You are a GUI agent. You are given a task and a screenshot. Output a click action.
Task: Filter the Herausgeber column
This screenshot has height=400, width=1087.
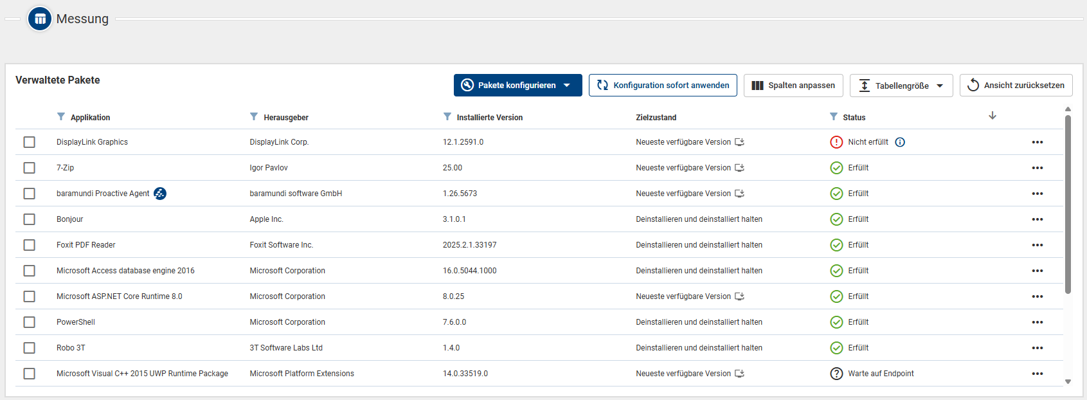click(254, 116)
